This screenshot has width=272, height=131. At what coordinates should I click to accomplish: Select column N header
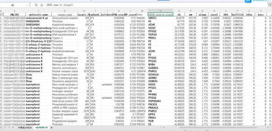coord(160,11)
